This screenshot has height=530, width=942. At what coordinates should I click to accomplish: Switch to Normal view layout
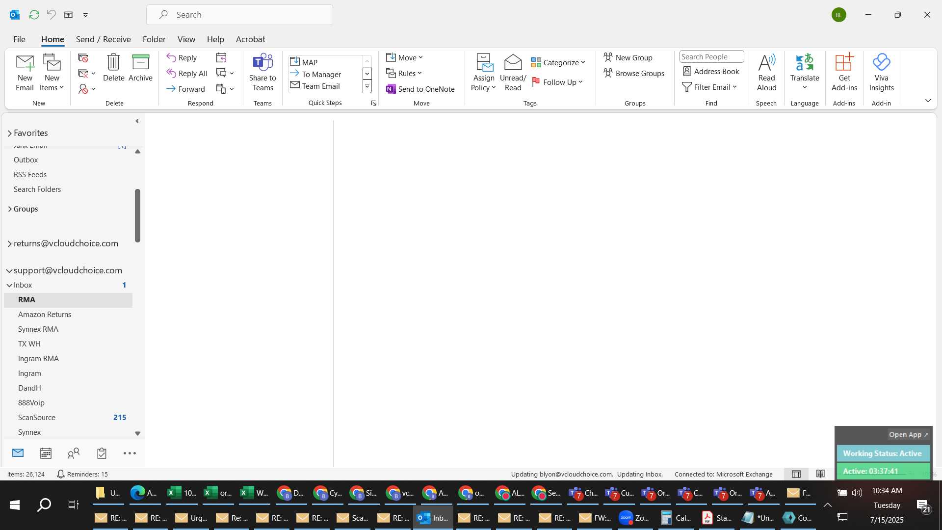pos(796,474)
